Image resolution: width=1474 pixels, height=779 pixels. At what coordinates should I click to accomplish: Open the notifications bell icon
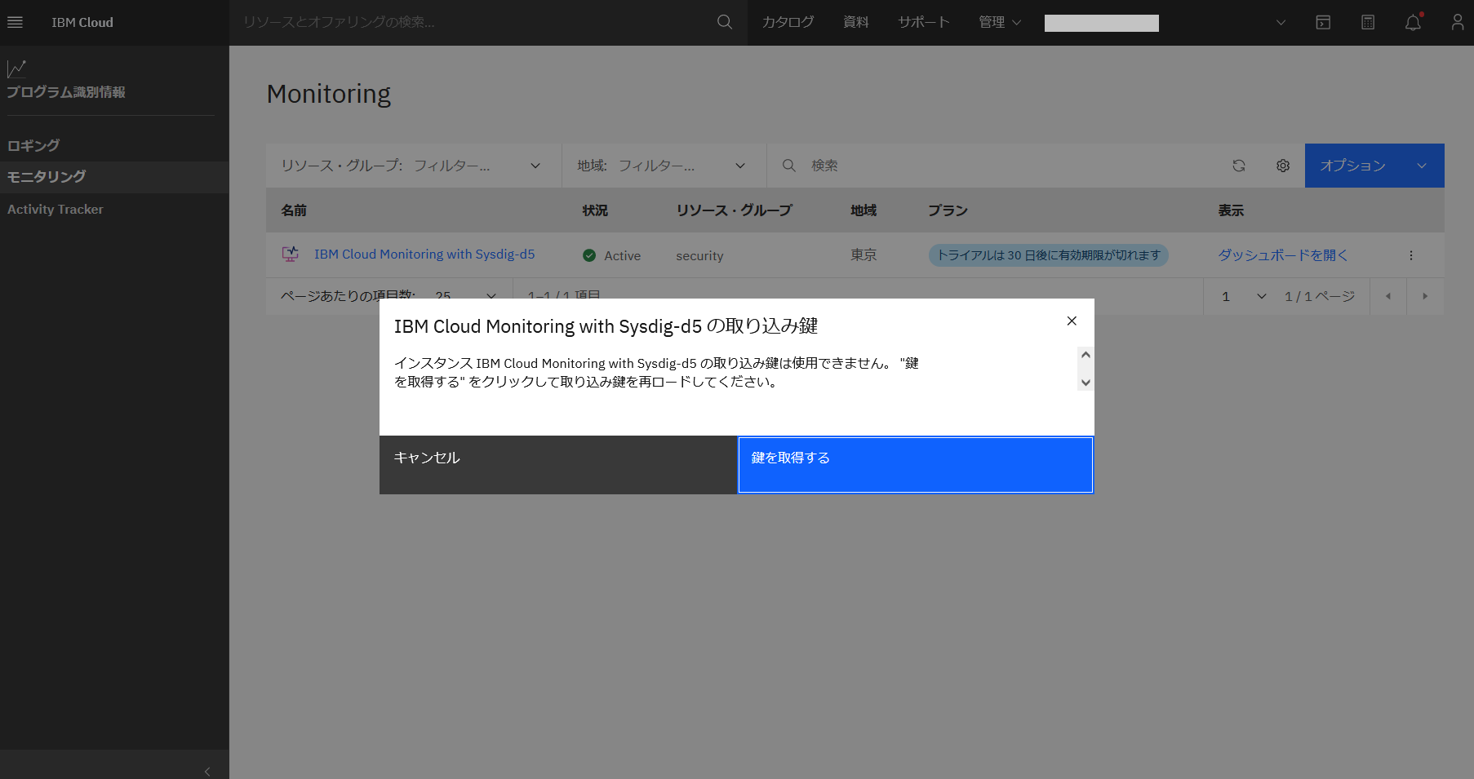[1413, 22]
